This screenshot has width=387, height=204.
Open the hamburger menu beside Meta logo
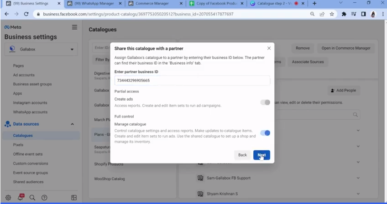click(74, 27)
